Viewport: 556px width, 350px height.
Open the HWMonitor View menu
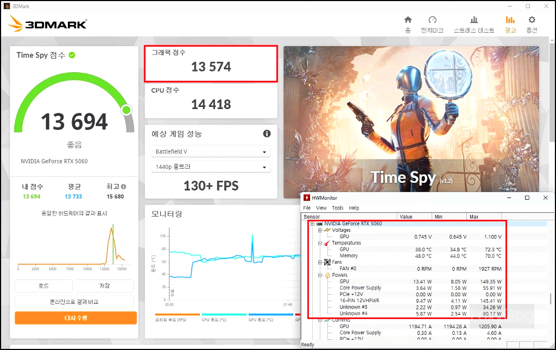click(321, 208)
